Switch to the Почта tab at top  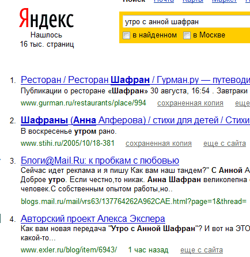coord(164,1)
